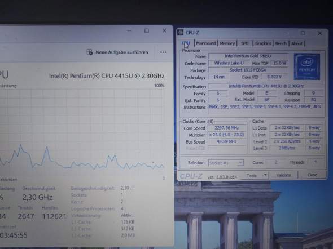333x249 pixels.
Task: Click the Handles value '112621' in Task Manager
Action: point(54,216)
